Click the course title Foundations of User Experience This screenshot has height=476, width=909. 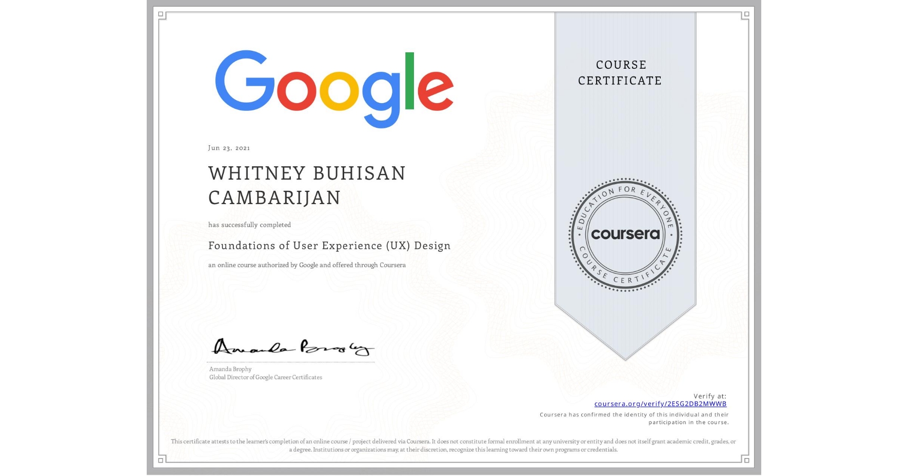click(x=329, y=246)
